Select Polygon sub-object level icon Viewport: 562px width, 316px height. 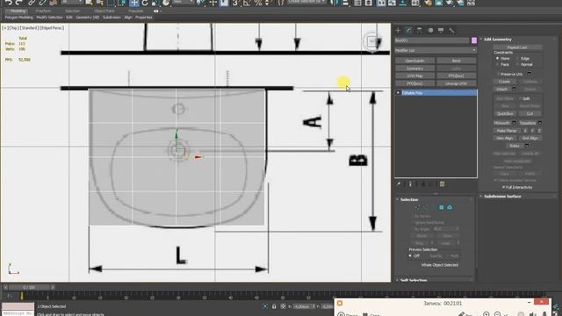[x=442, y=207]
